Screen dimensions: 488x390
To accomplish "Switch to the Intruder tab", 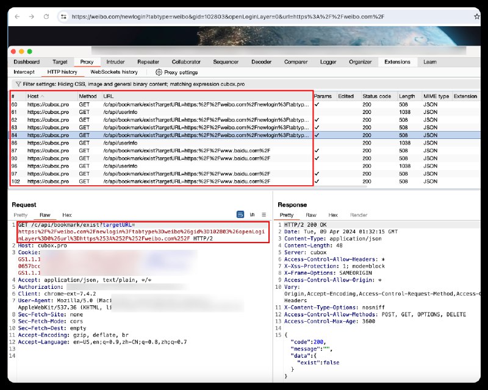I will (x=115, y=62).
